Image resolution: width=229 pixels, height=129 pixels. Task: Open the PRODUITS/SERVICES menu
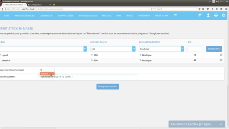coord(25,15)
